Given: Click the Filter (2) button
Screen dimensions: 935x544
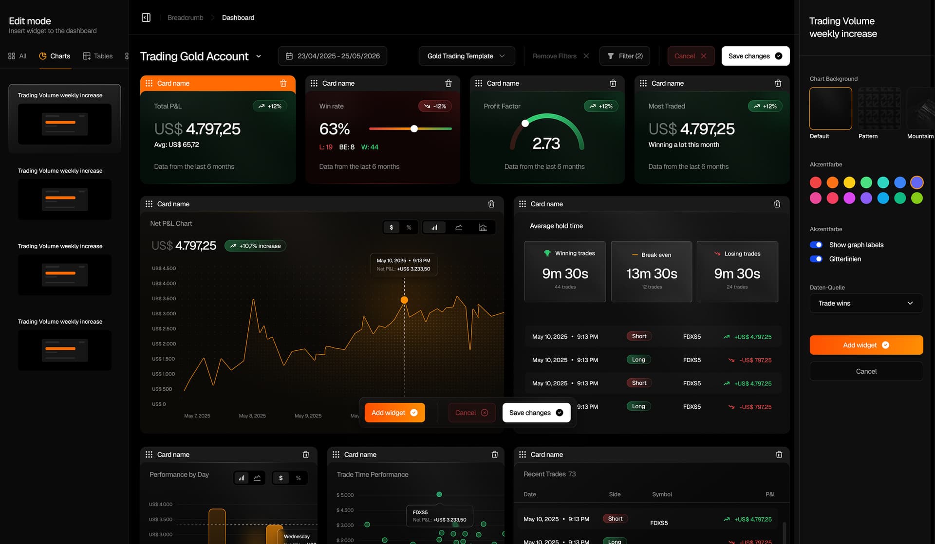Looking at the screenshot, I should point(625,56).
